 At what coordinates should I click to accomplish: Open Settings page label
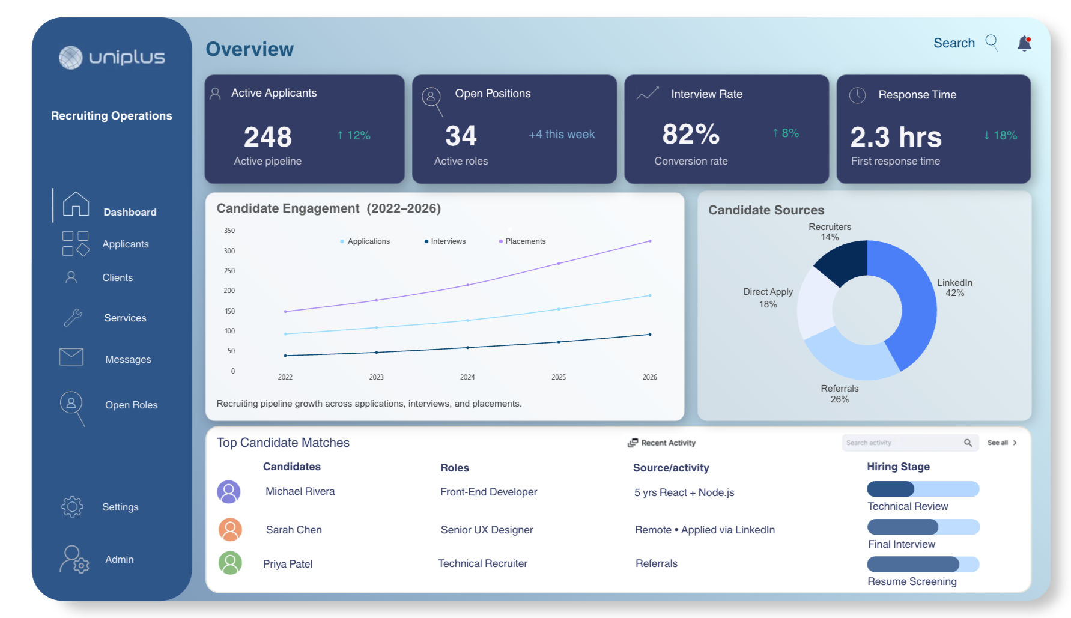[120, 507]
